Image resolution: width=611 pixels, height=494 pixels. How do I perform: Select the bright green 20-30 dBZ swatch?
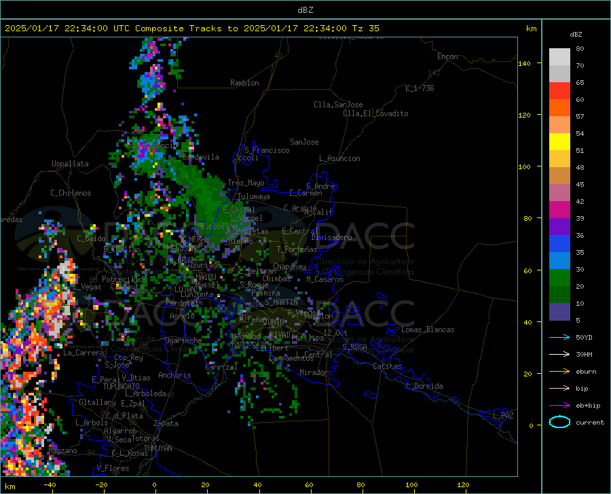click(559, 278)
